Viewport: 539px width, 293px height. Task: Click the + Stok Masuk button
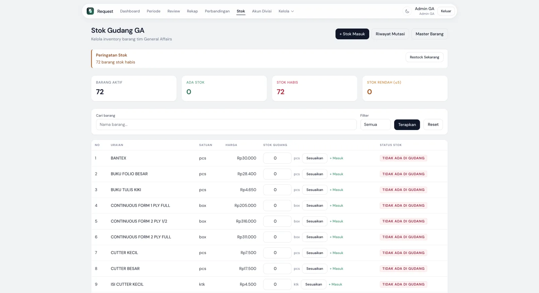(x=352, y=34)
